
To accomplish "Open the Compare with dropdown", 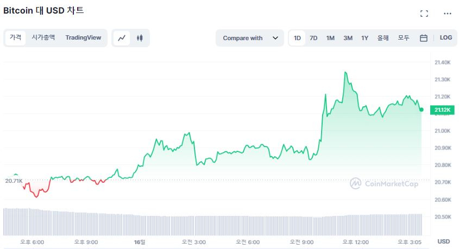I will point(249,38).
